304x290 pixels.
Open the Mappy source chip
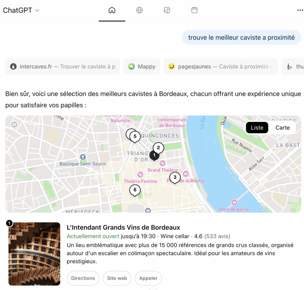click(142, 67)
